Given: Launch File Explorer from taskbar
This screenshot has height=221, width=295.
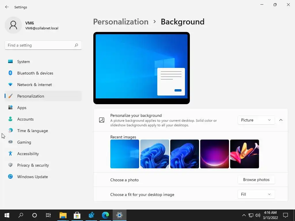Looking at the screenshot, I should (63, 215).
